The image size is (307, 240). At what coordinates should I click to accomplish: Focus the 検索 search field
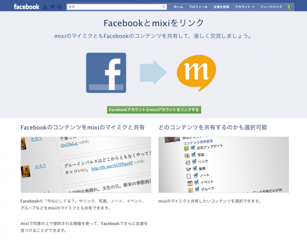click(114, 7)
